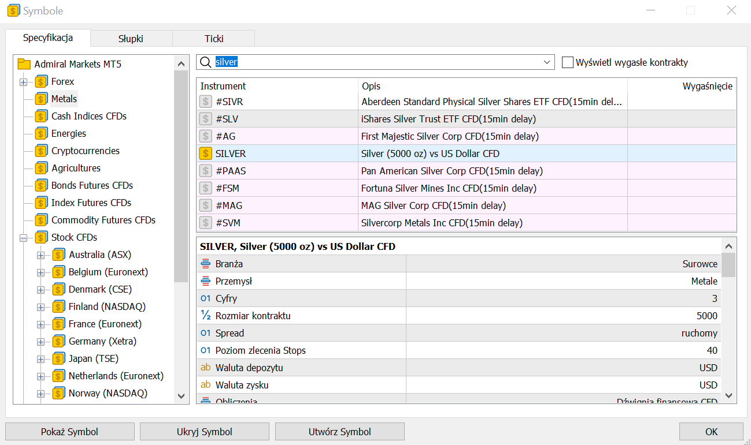Switch to the Ticki tab
Viewport: 751px width, 445px height.
coord(214,39)
